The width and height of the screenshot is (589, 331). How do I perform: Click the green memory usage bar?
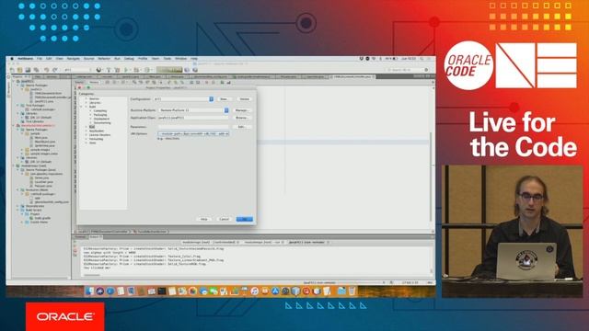tap(169, 70)
